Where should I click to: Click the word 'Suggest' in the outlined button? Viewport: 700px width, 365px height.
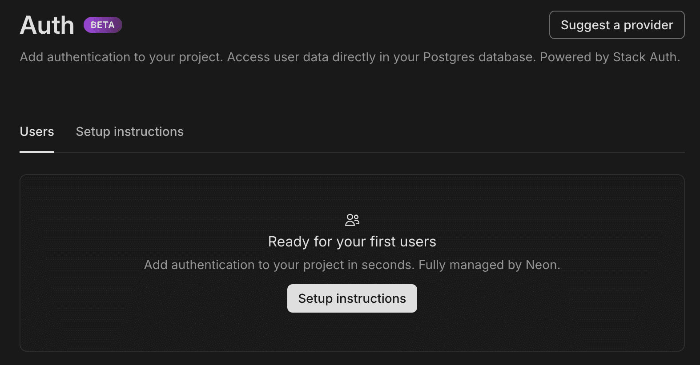pos(585,25)
